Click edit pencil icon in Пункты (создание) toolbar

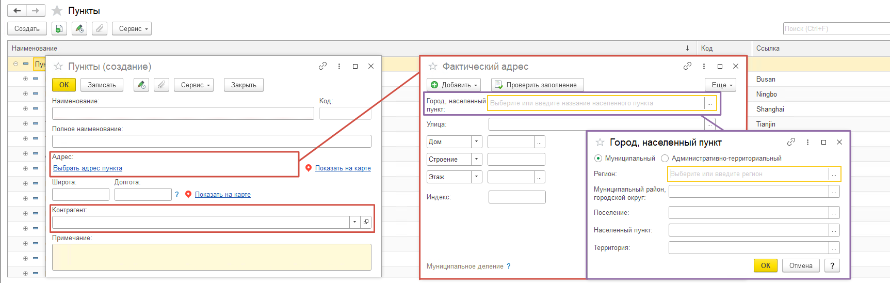141,85
